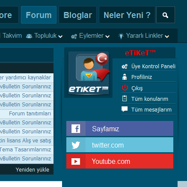Open the red eTiKeT™ username link
Image resolution: width=187 pixels, height=187 pixels.
tap(140, 53)
